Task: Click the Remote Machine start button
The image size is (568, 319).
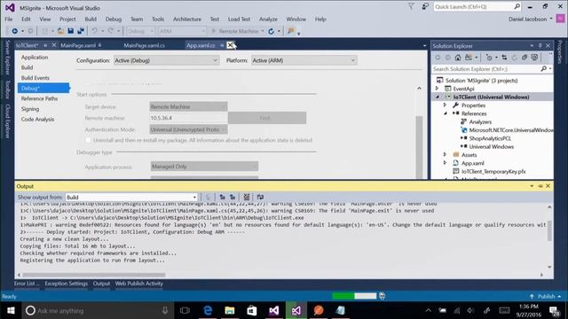Action: tap(237, 31)
